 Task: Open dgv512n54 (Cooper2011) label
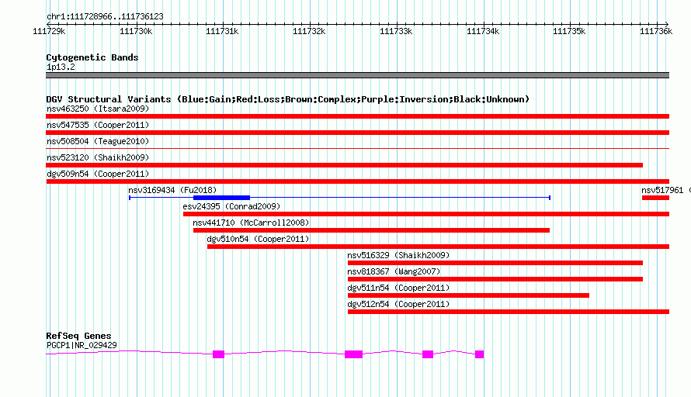[398, 304]
